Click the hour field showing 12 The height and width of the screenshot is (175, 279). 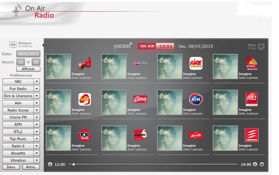[x=20, y=62]
